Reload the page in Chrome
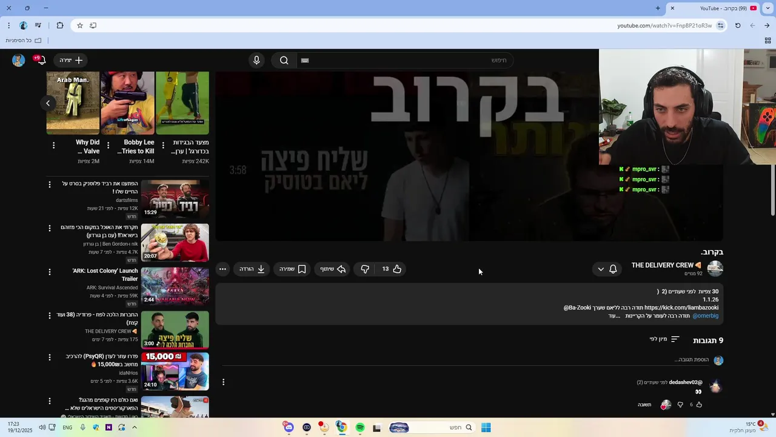Viewport: 776px width, 437px height. [x=738, y=25]
